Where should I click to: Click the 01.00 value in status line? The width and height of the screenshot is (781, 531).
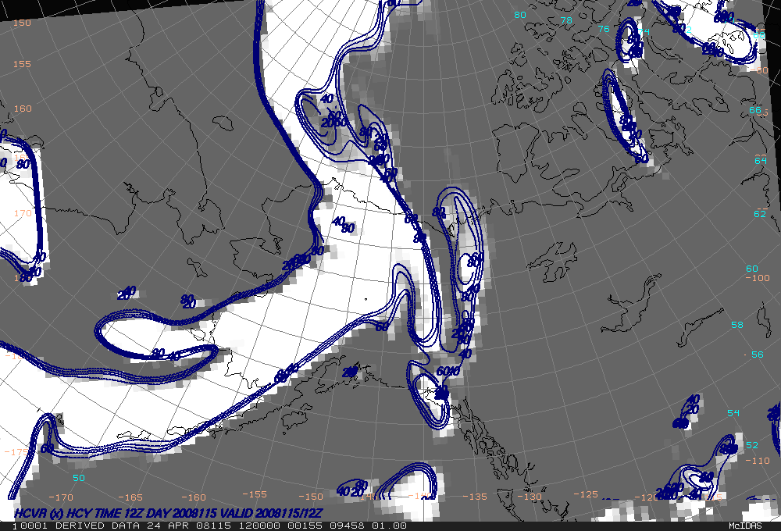click(x=389, y=526)
